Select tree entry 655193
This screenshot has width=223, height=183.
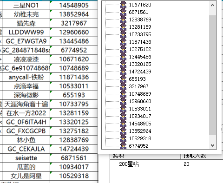point(137,79)
